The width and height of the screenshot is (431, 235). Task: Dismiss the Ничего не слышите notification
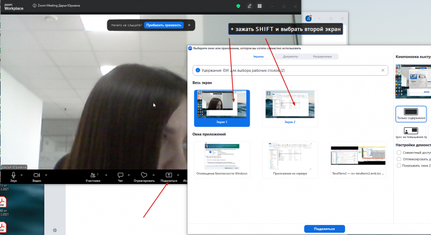[189, 25]
